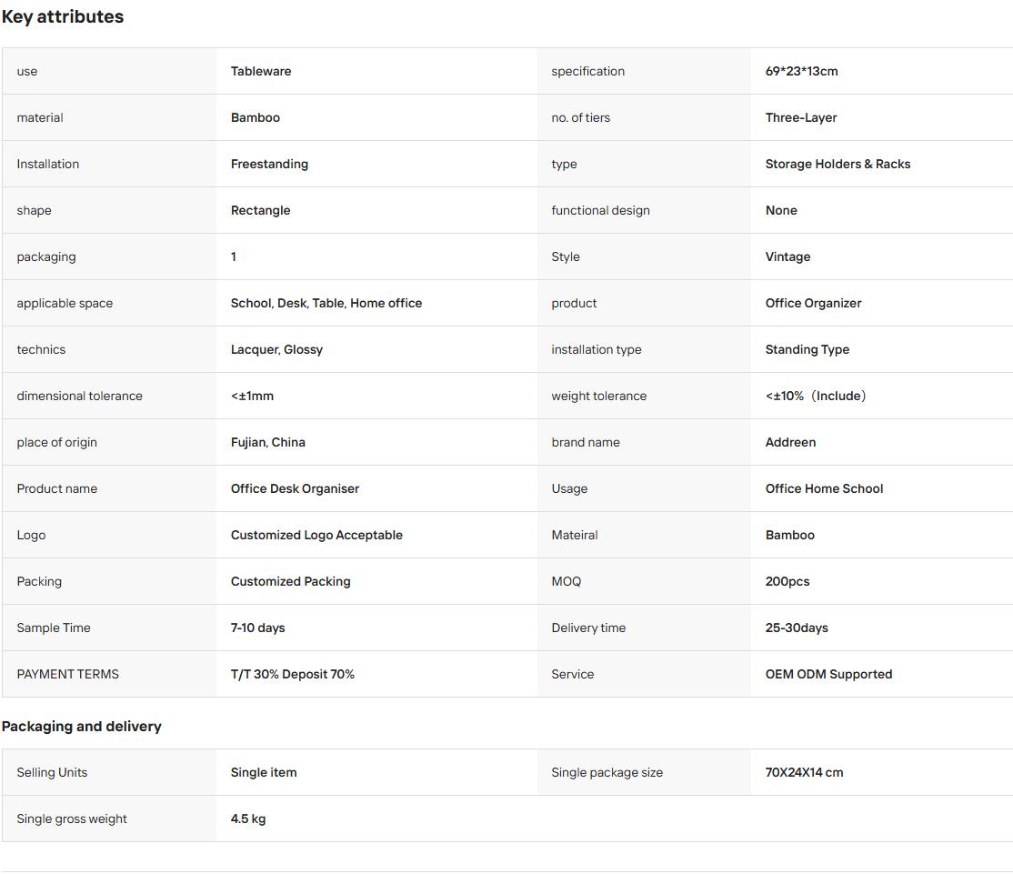Select the 70X24X14 cm package size
This screenshot has height=874, width=1013.
tap(805, 772)
